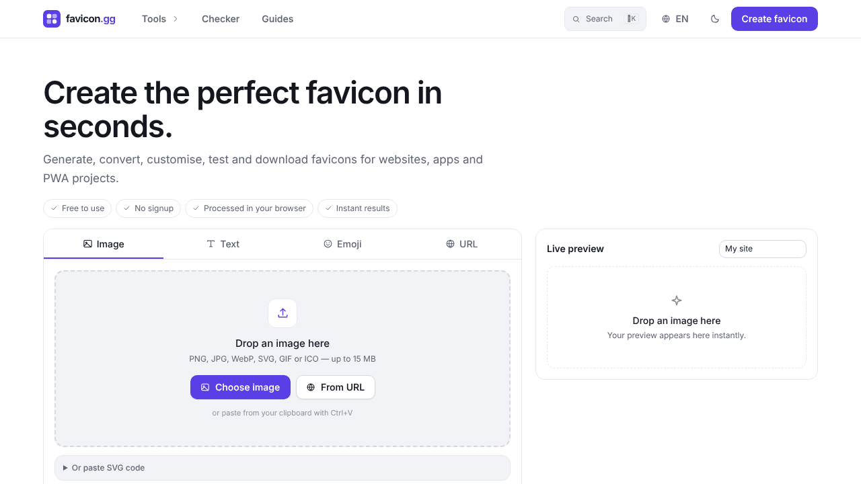The image size is (861, 484).
Task: Open the Guides menu item
Action: pyautogui.click(x=278, y=19)
